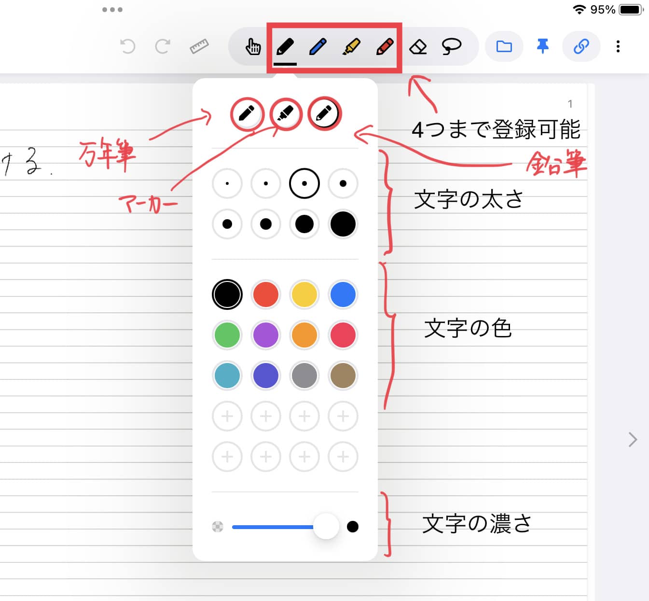Choose the largest stroke thickness dot
This screenshot has height=601, width=649.
(343, 224)
